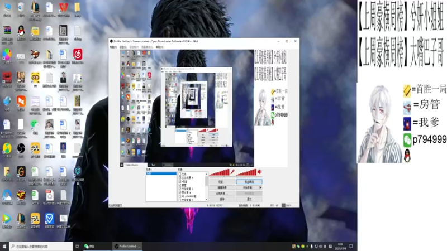Select the highlighted scene in scenes list

click(x=161, y=173)
